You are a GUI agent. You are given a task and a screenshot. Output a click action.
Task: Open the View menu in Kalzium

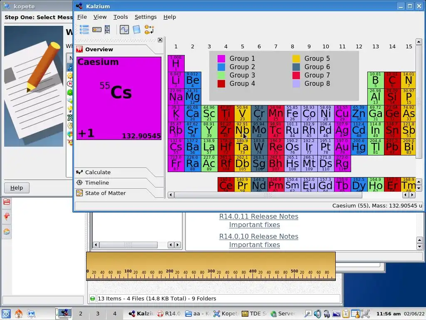pyautogui.click(x=100, y=17)
